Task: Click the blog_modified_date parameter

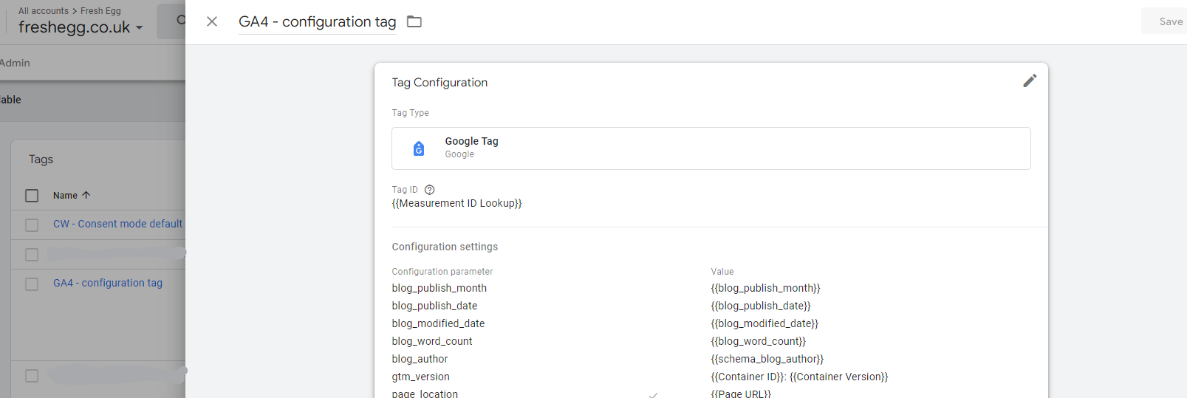Action: (x=439, y=323)
